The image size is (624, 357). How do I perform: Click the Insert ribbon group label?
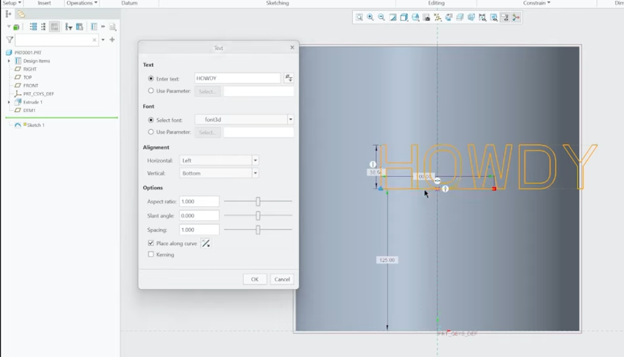tap(44, 3)
